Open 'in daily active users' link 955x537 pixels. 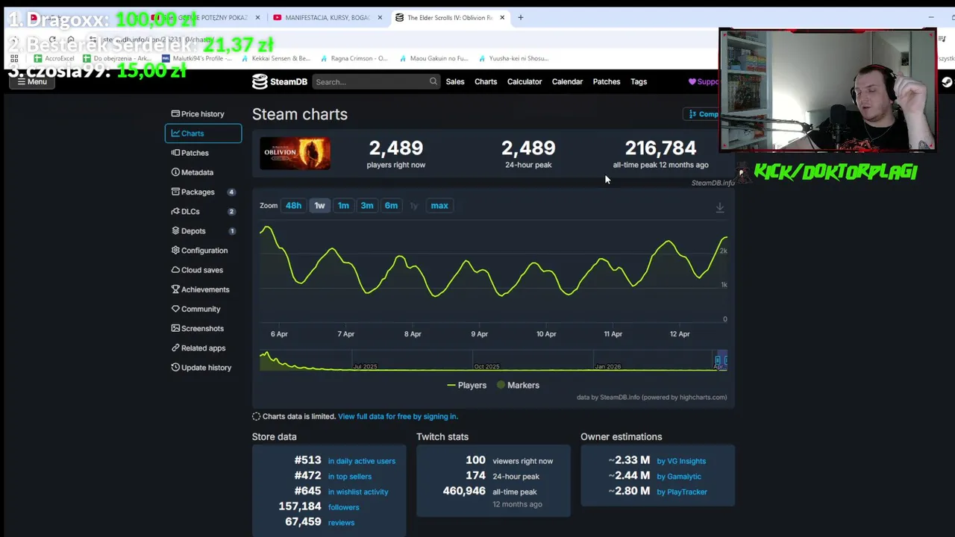[361, 461]
